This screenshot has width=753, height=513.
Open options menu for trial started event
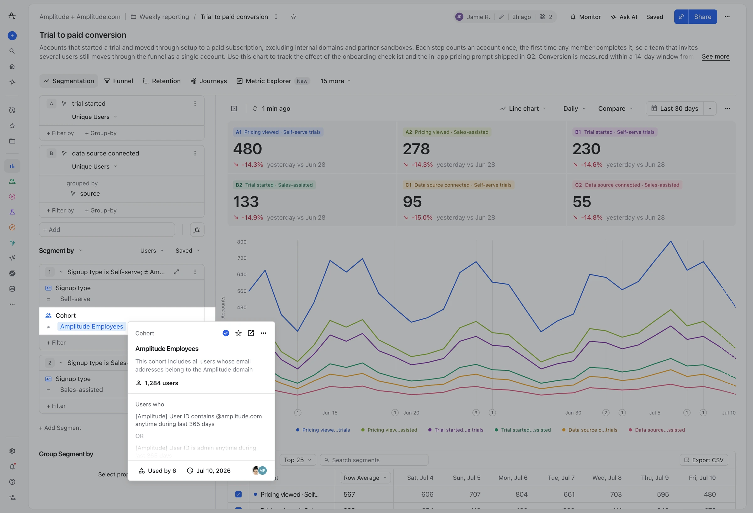point(195,103)
